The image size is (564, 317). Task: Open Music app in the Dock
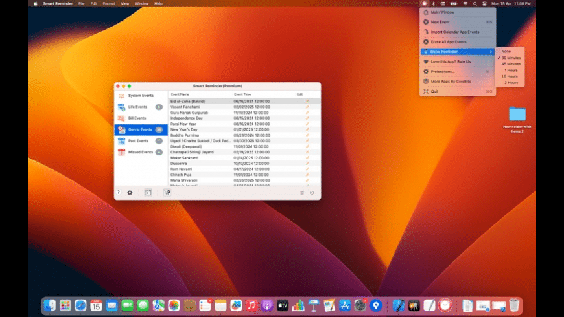pos(252,305)
